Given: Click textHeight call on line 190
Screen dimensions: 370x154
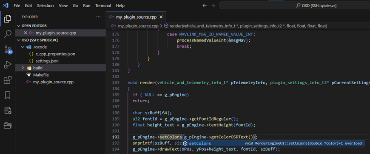Looking at the screenshot, I should tap(221, 125).
